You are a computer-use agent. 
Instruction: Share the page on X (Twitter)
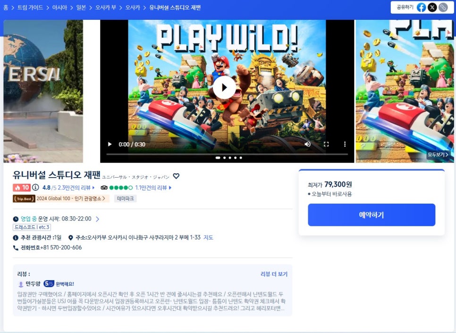pyautogui.click(x=432, y=7)
